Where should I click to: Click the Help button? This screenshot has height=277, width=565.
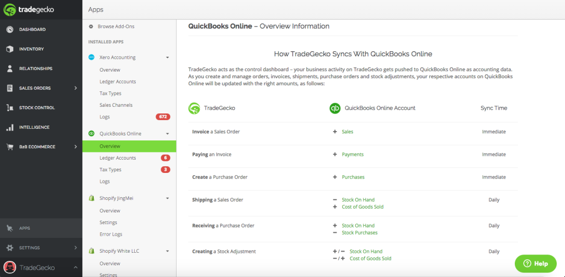535,263
